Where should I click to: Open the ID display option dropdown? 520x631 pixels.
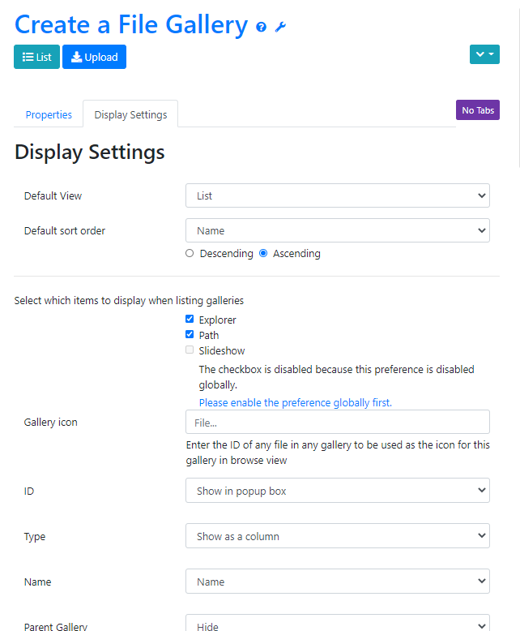pyautogui.click(x=337, y=491)
